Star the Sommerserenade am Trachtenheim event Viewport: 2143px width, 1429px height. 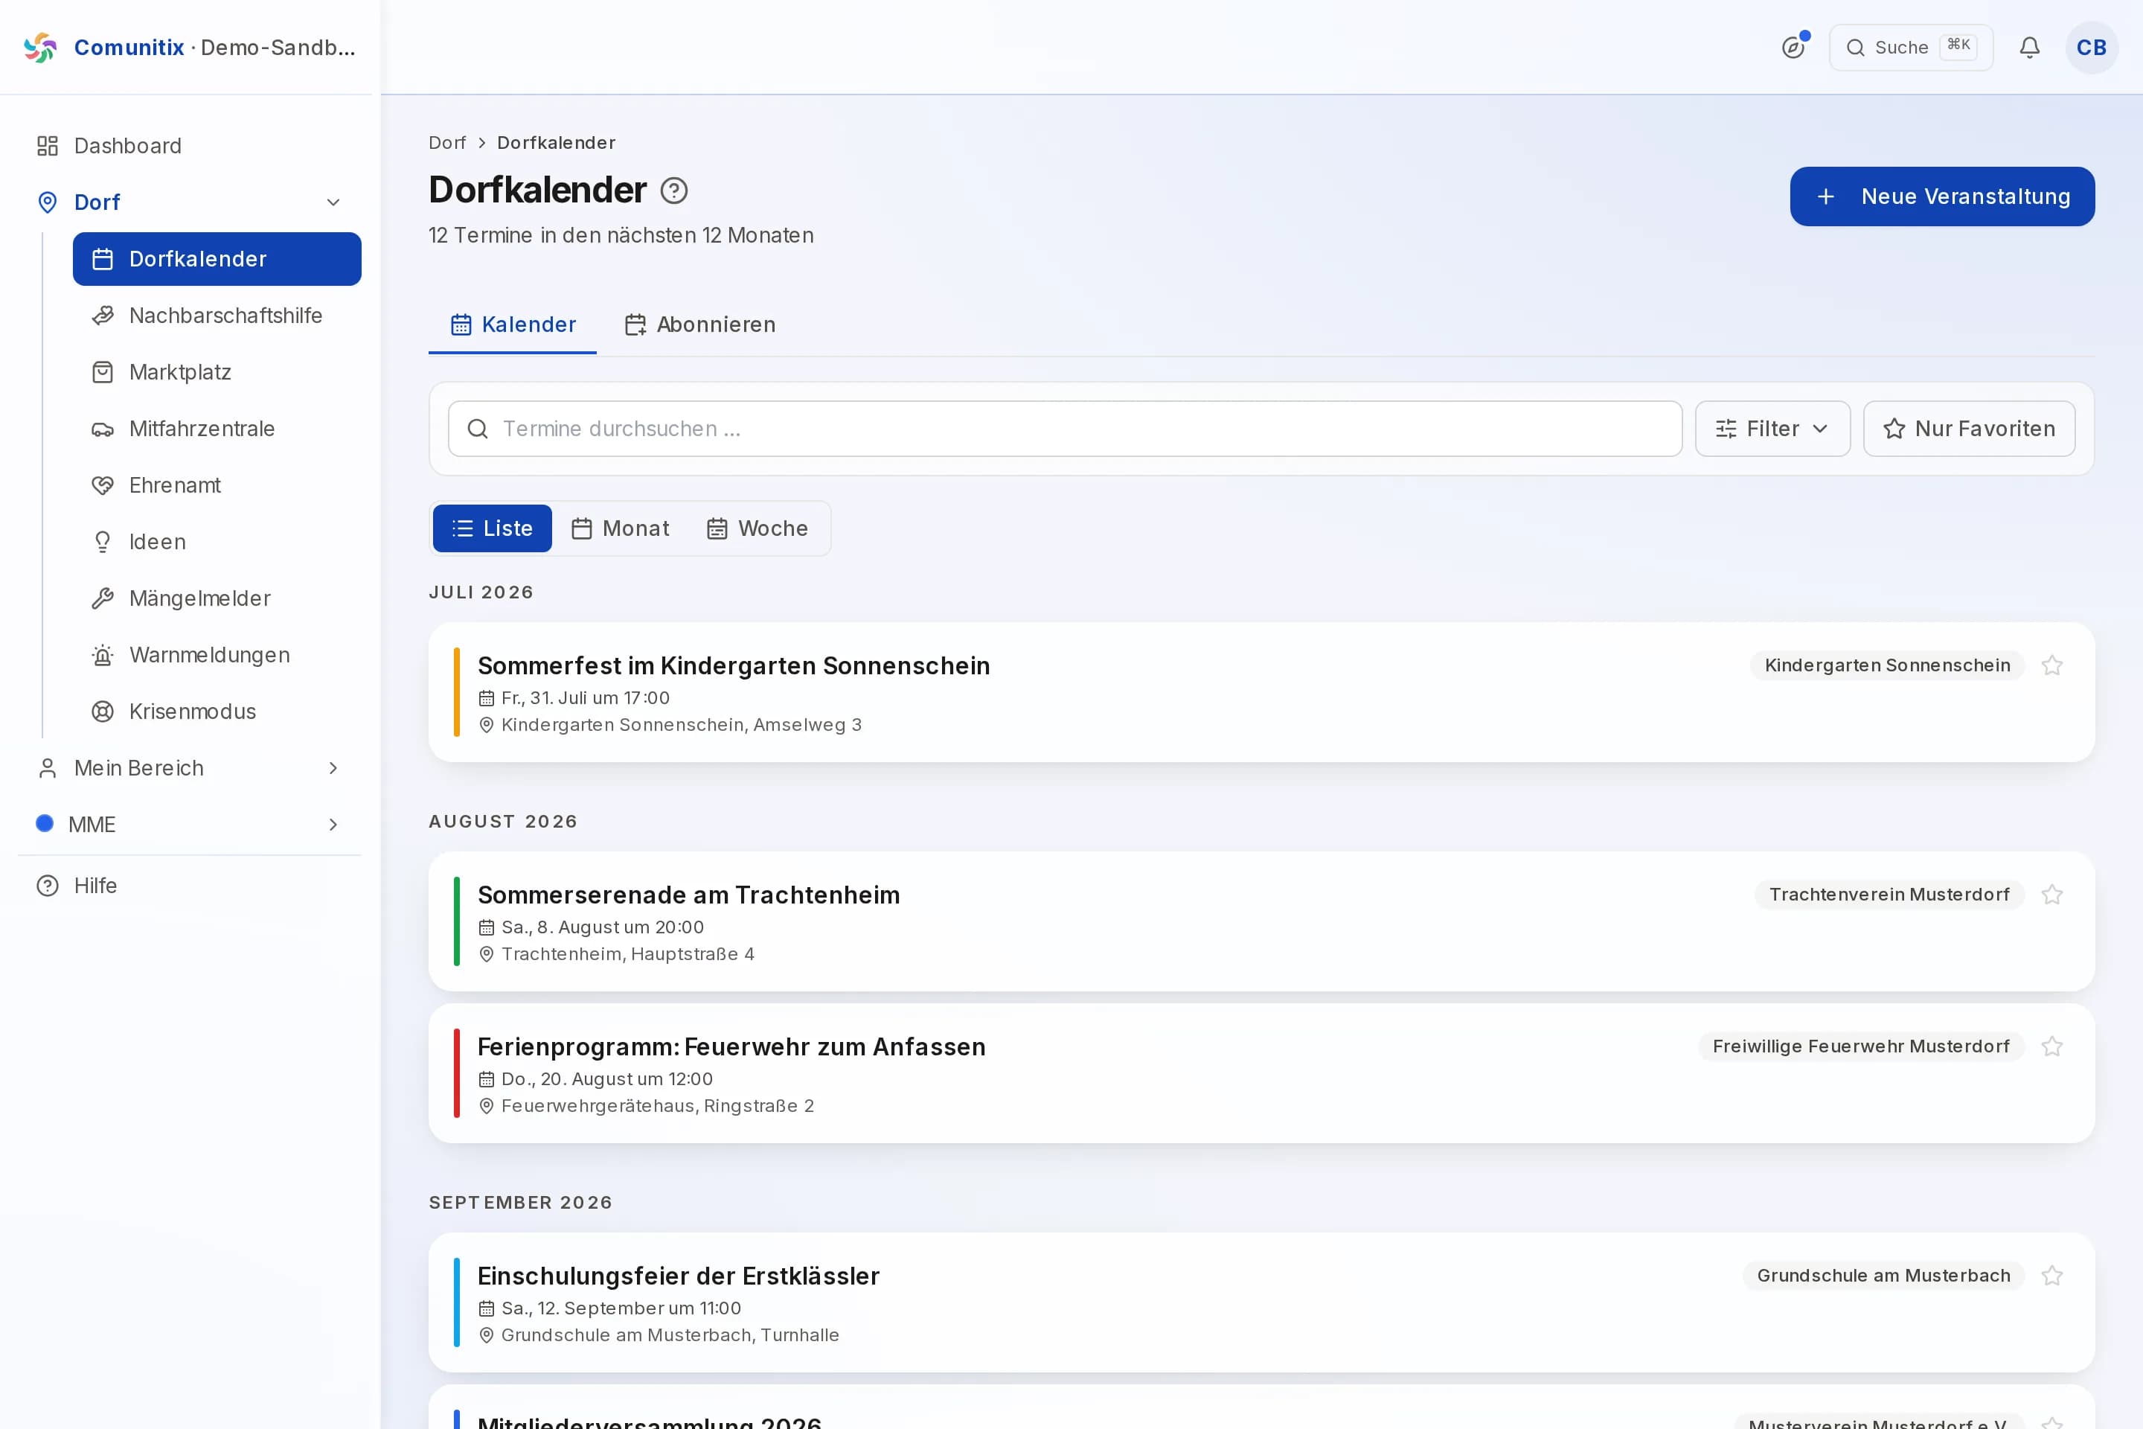point(2052,895)
